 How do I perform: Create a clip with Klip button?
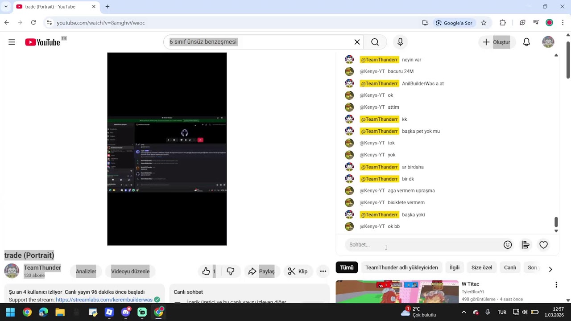tap(298, 271)
